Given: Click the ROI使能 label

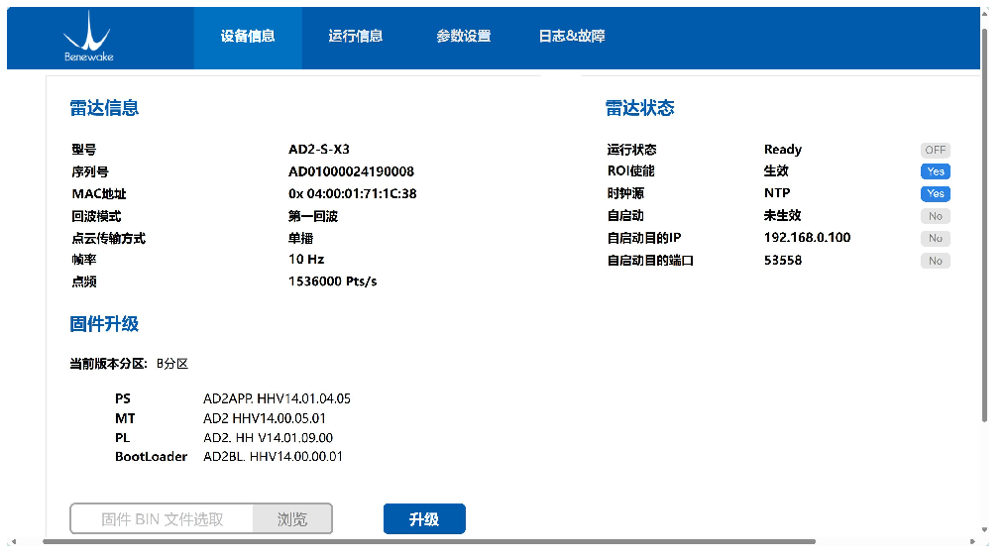Looking at the screenshot, I should point(630,171).
